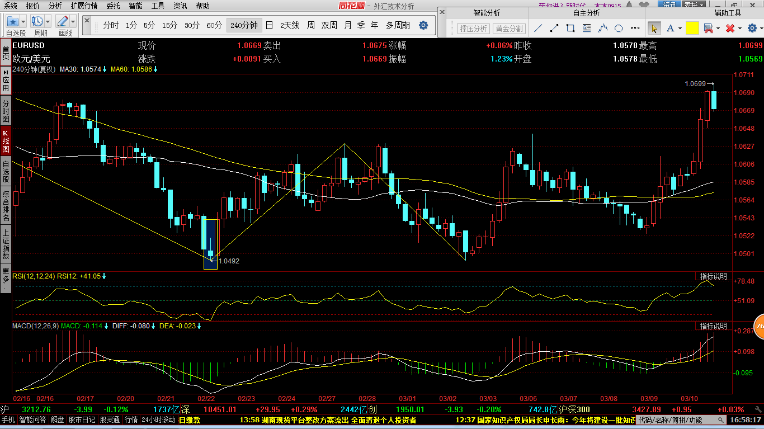Select the text A annotation tool
Viewport: 764px width, 429px height.
pos(671,28)
